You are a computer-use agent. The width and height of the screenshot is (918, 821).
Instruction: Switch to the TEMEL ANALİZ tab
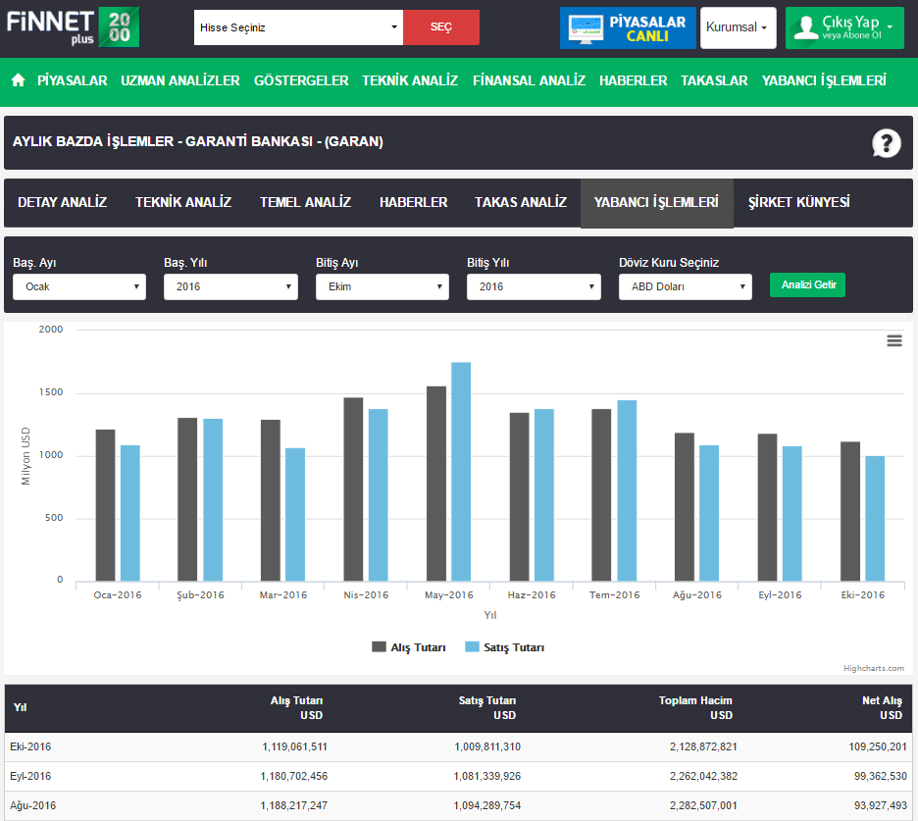[306, 203]
